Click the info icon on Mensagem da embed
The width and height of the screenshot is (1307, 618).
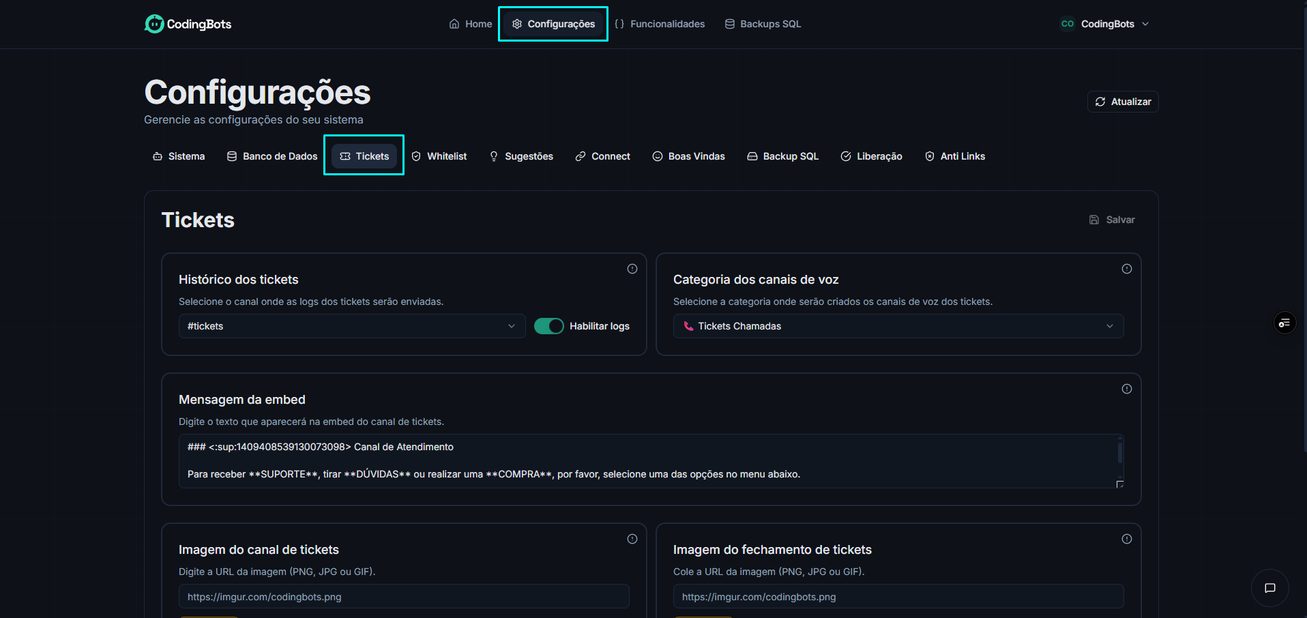(x=1126, y=389)
